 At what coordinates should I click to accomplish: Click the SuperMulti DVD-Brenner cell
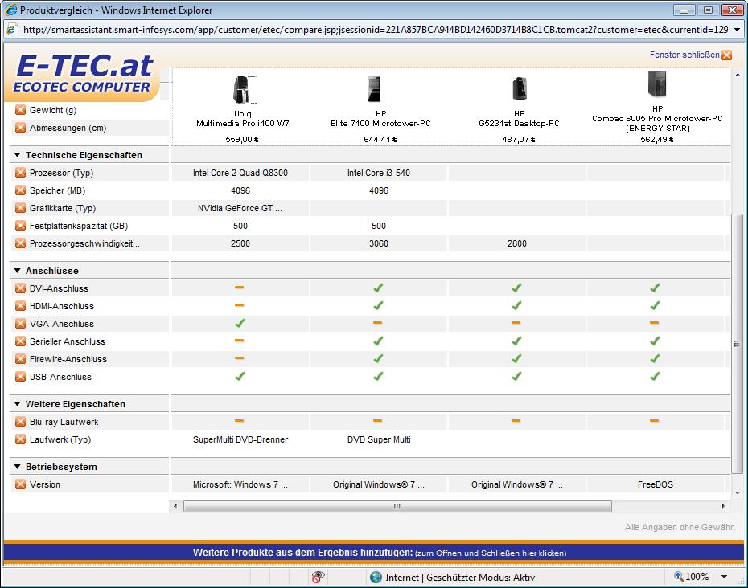(240, 439)
